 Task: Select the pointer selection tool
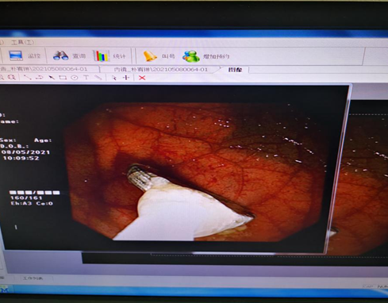[114, 78]
